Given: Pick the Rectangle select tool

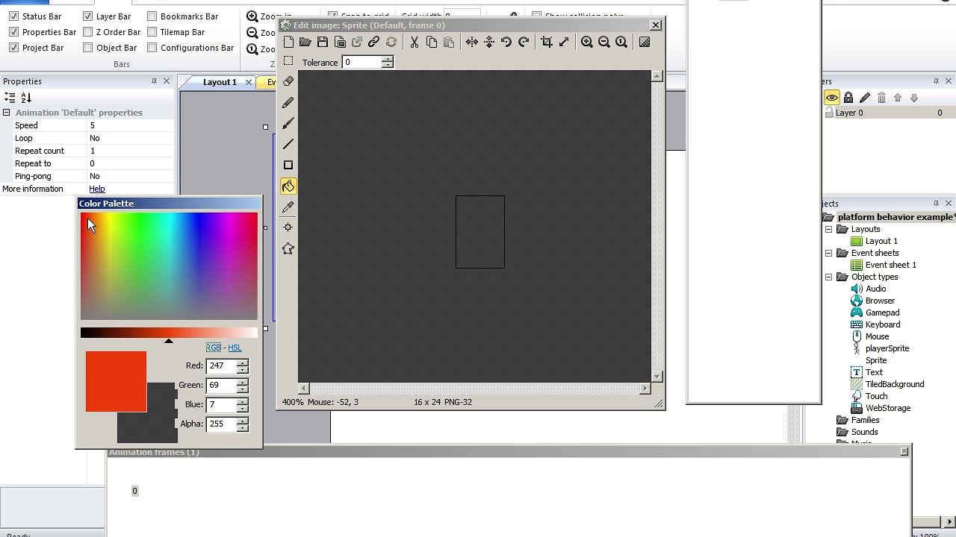Looking at the screenshot, I should (x=288, y=61).
